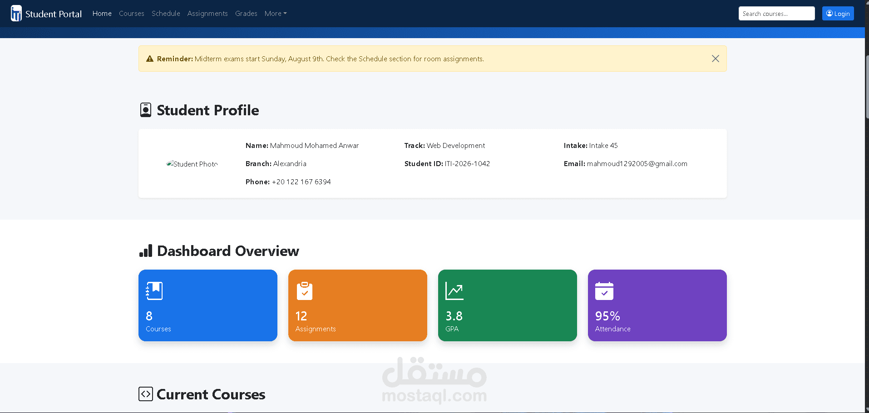Open the Grades nav item
Viewport: 869px width, 413px height.
(x=246, y=14)
